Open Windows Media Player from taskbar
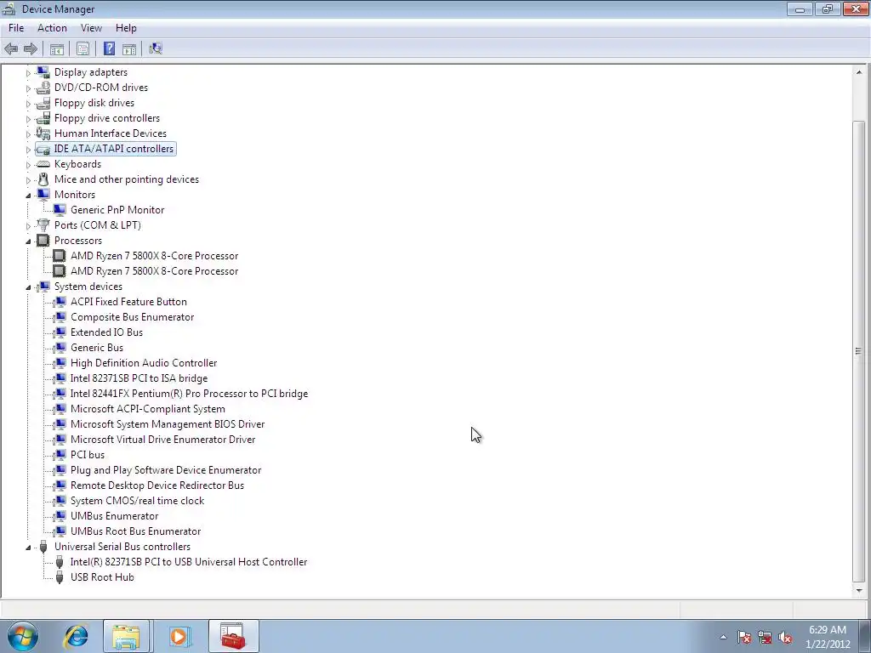 click(x=179, y=636)
